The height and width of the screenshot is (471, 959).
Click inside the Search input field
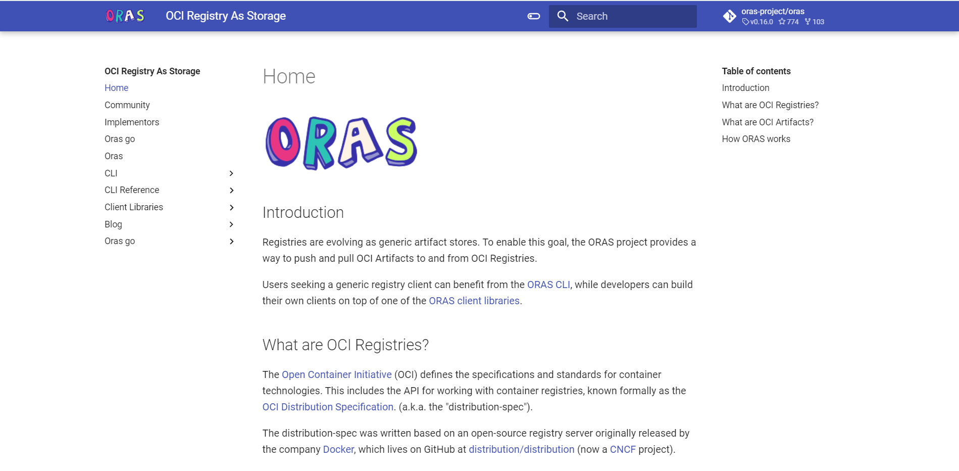pyautogui.click(x=631, y=16)
